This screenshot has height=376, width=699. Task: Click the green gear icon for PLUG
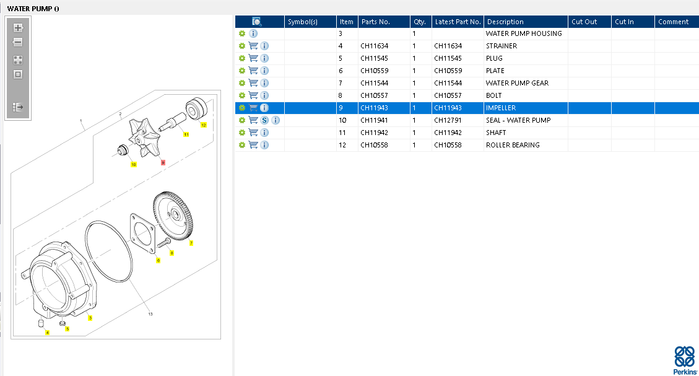(x=242, y=58)
